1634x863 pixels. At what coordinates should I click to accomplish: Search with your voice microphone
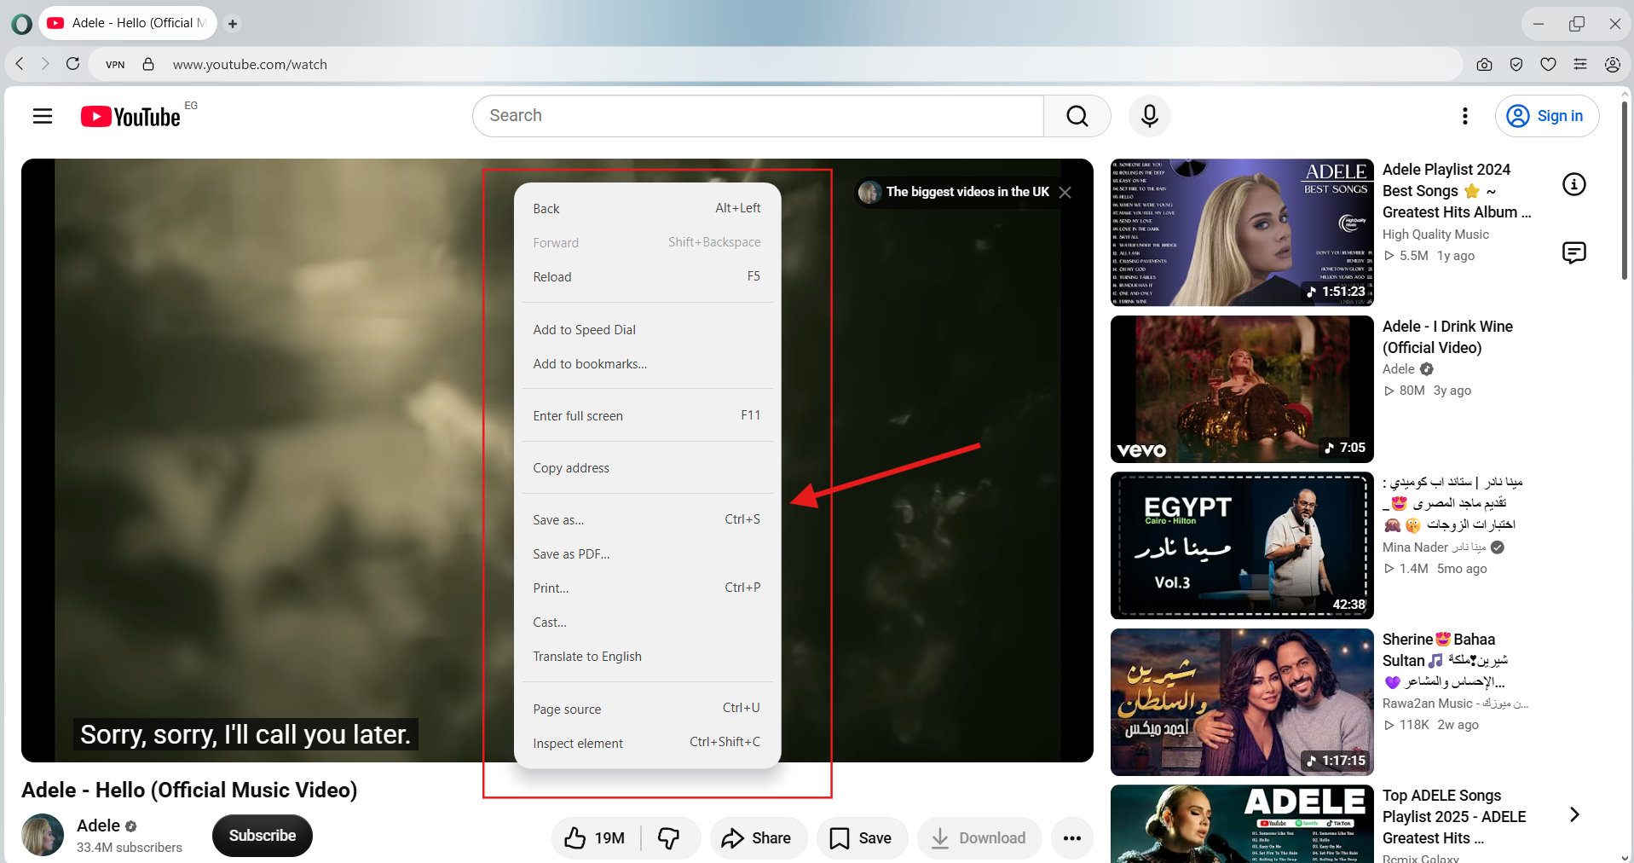tap(1150, 116)
